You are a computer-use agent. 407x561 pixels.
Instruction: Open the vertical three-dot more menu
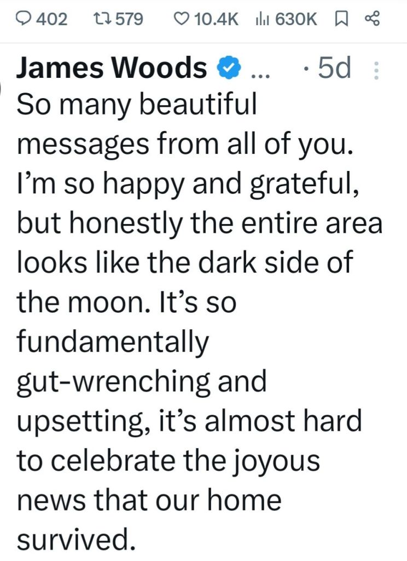(x=375, y=70)
